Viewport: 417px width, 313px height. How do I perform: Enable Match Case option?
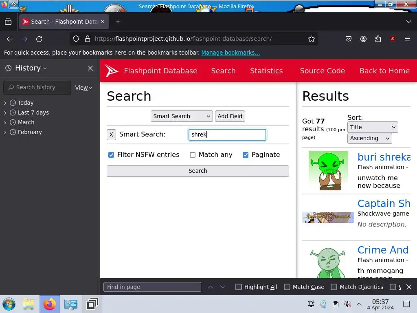coord(287,287)
